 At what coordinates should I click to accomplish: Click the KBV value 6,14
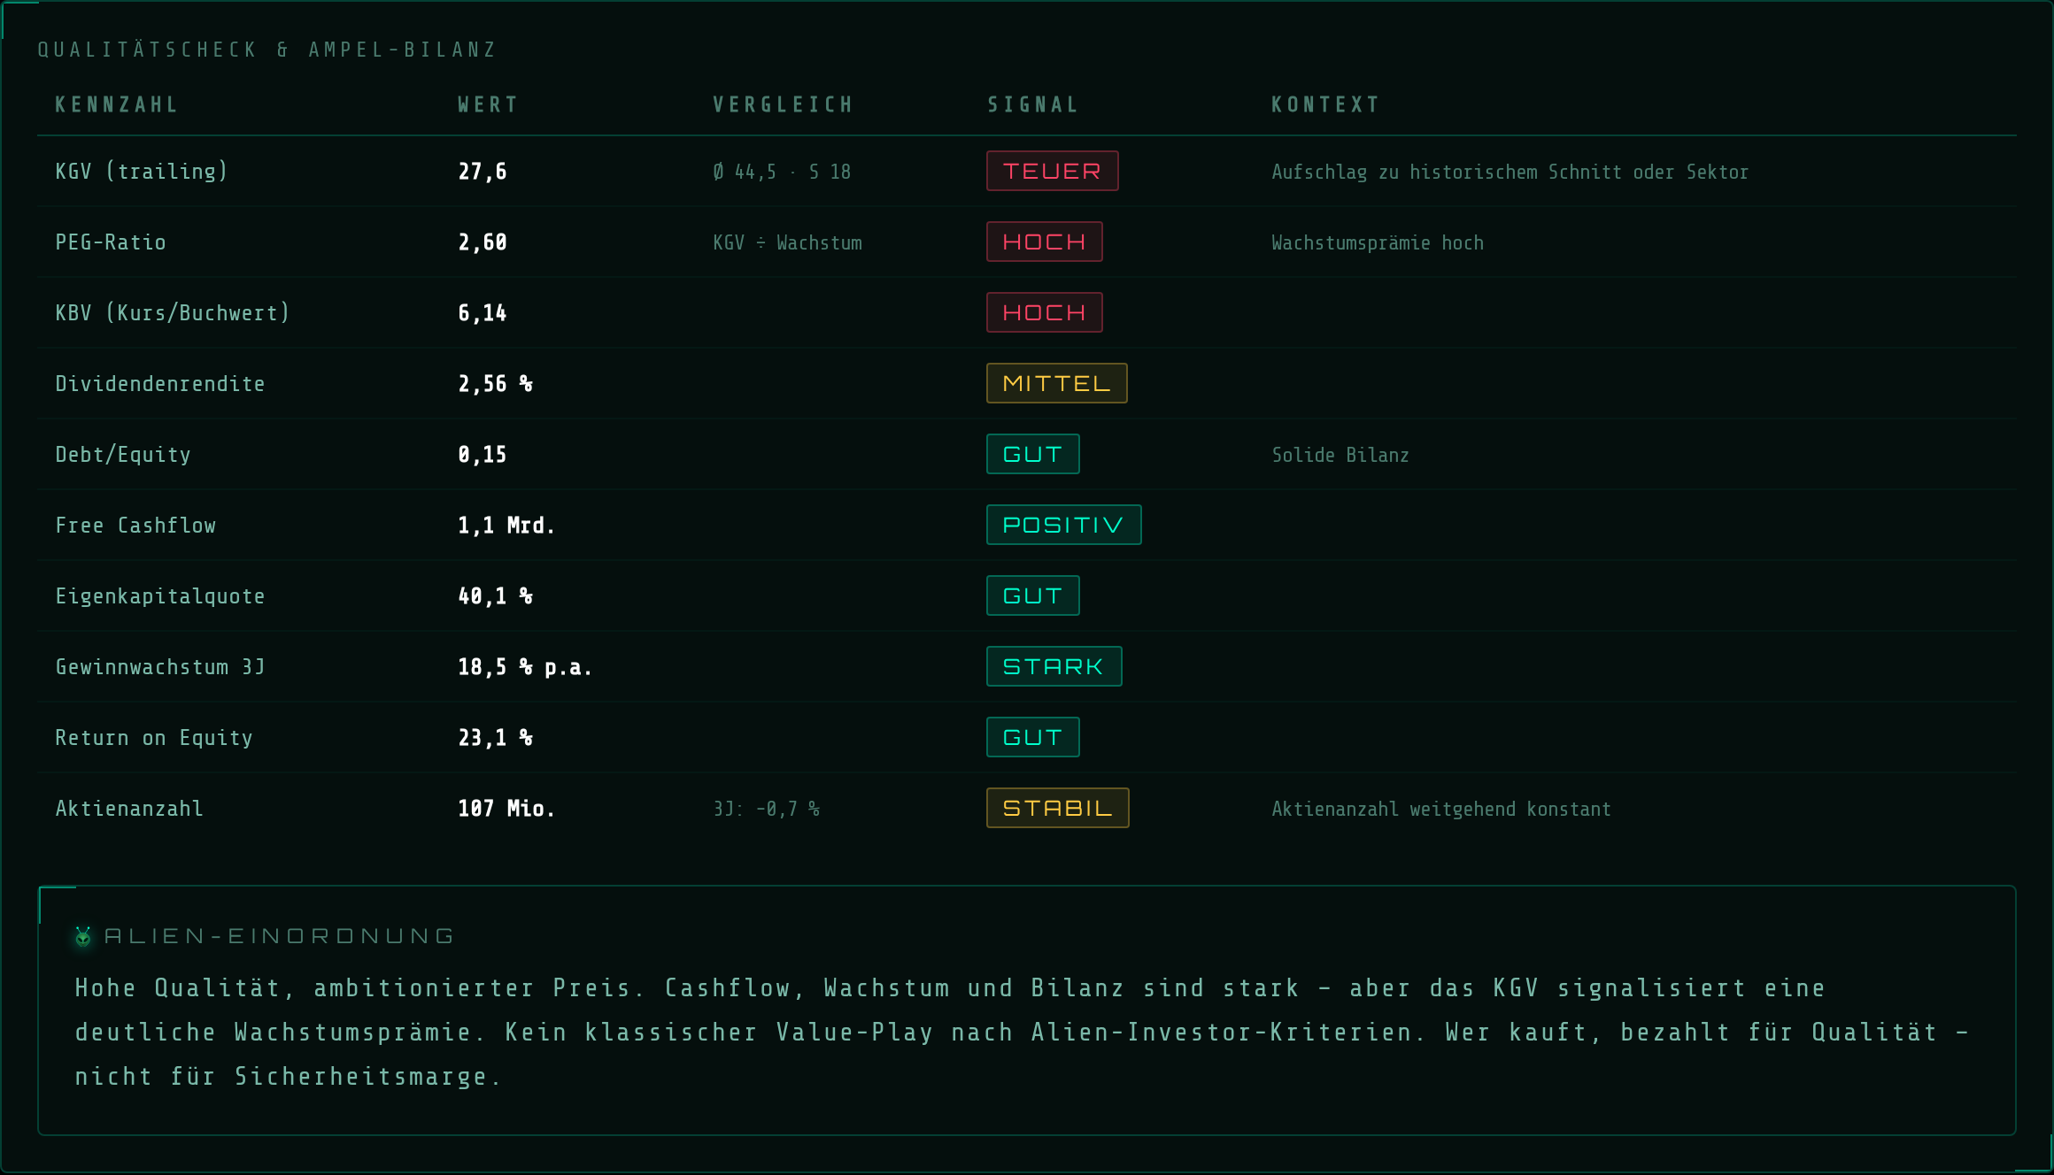pos(483,313)
